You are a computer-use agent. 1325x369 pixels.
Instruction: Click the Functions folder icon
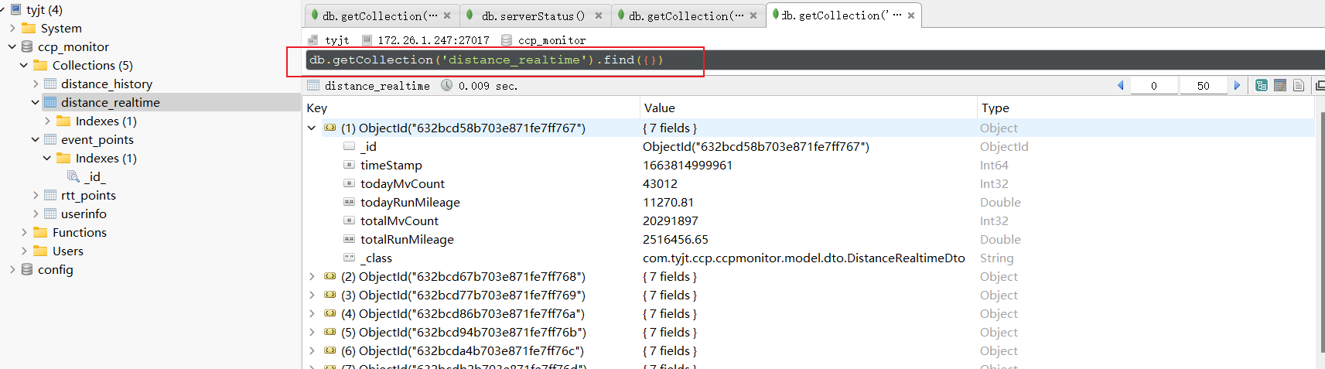point(40,233)
